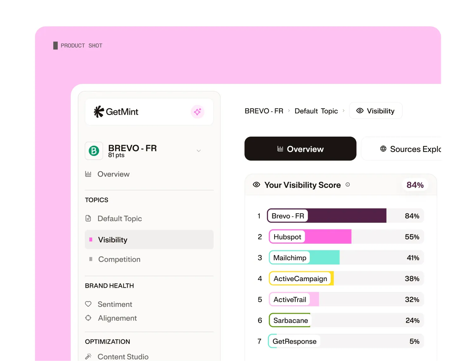476x361 pixels.
Task: Click the pink sparkle AI icon
Action: pyautogui.click(x=197, y=112)
